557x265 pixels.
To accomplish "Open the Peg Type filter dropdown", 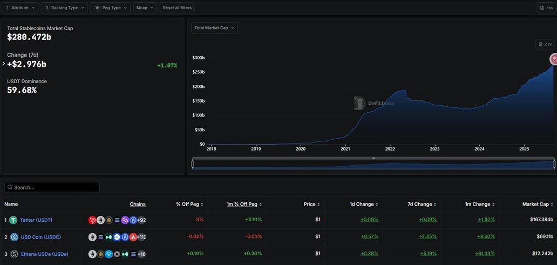I will point(110,8).
